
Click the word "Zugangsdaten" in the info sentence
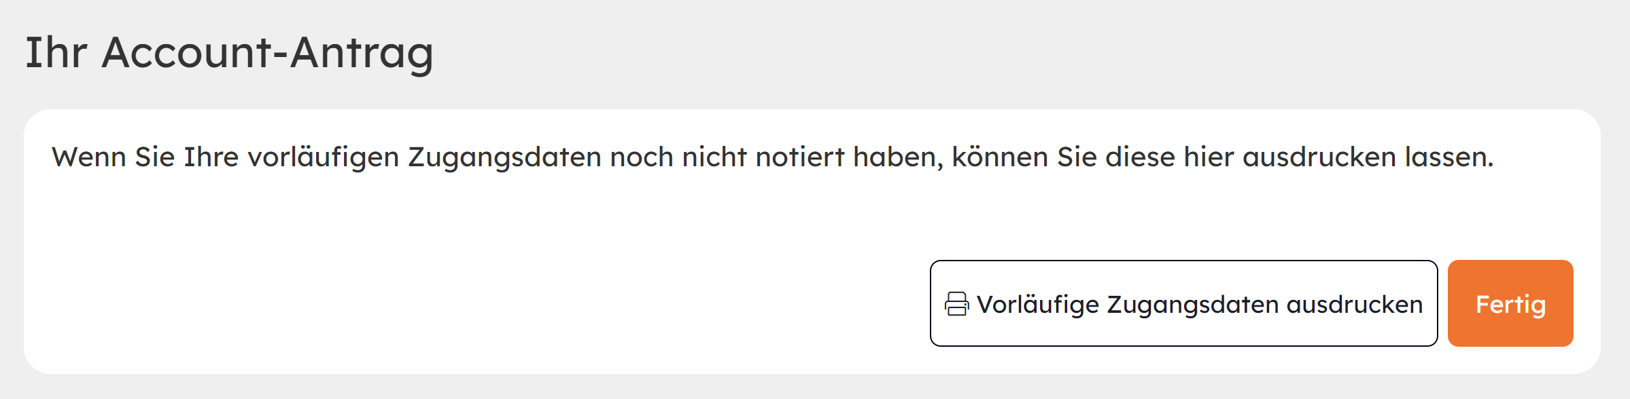click(504, 157)
